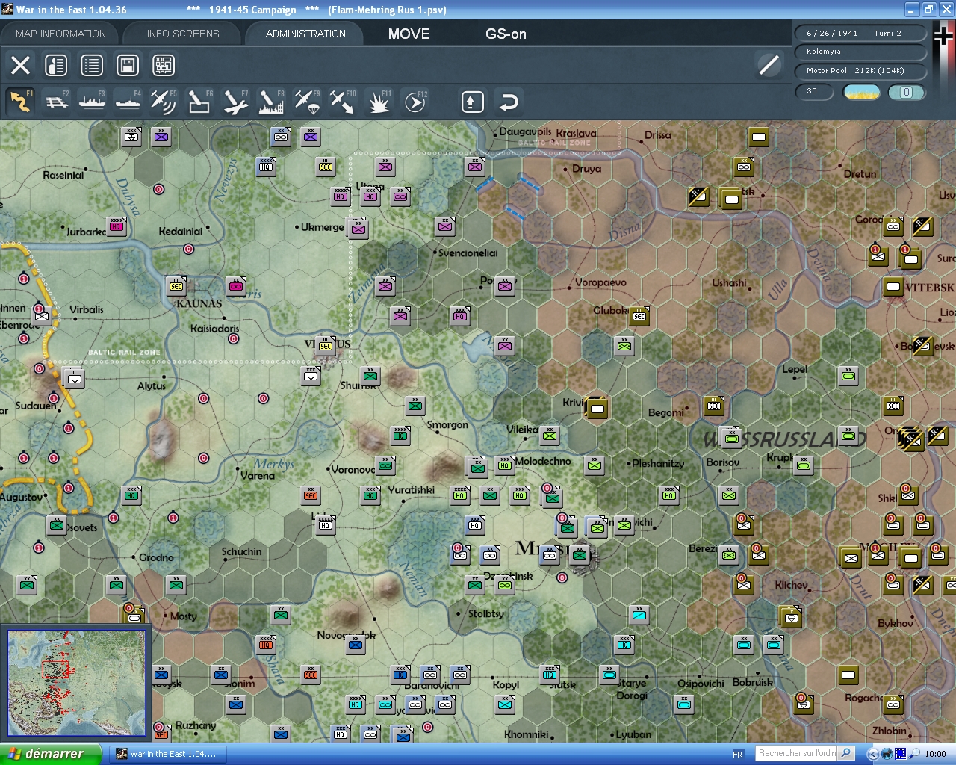The image size is (956, 765).
Task: Click the undo move arrow icon
Action: coord(509,102)
